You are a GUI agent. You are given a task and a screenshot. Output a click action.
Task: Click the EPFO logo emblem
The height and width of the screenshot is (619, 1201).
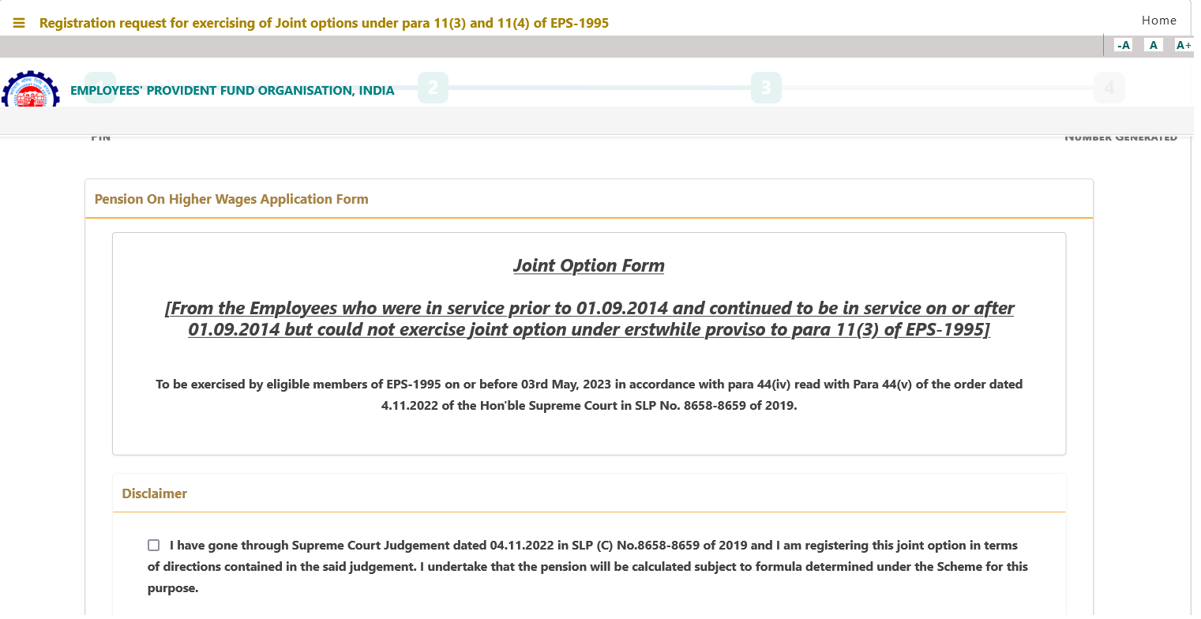click(31, 89)
